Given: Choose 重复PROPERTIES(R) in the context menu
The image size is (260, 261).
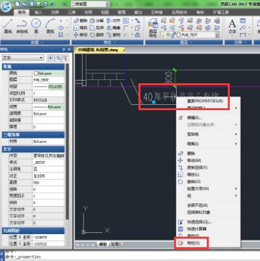Looking at the screenshot, I should point(205,101).
